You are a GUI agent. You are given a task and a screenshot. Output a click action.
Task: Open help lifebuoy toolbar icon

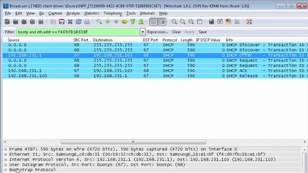249,22
